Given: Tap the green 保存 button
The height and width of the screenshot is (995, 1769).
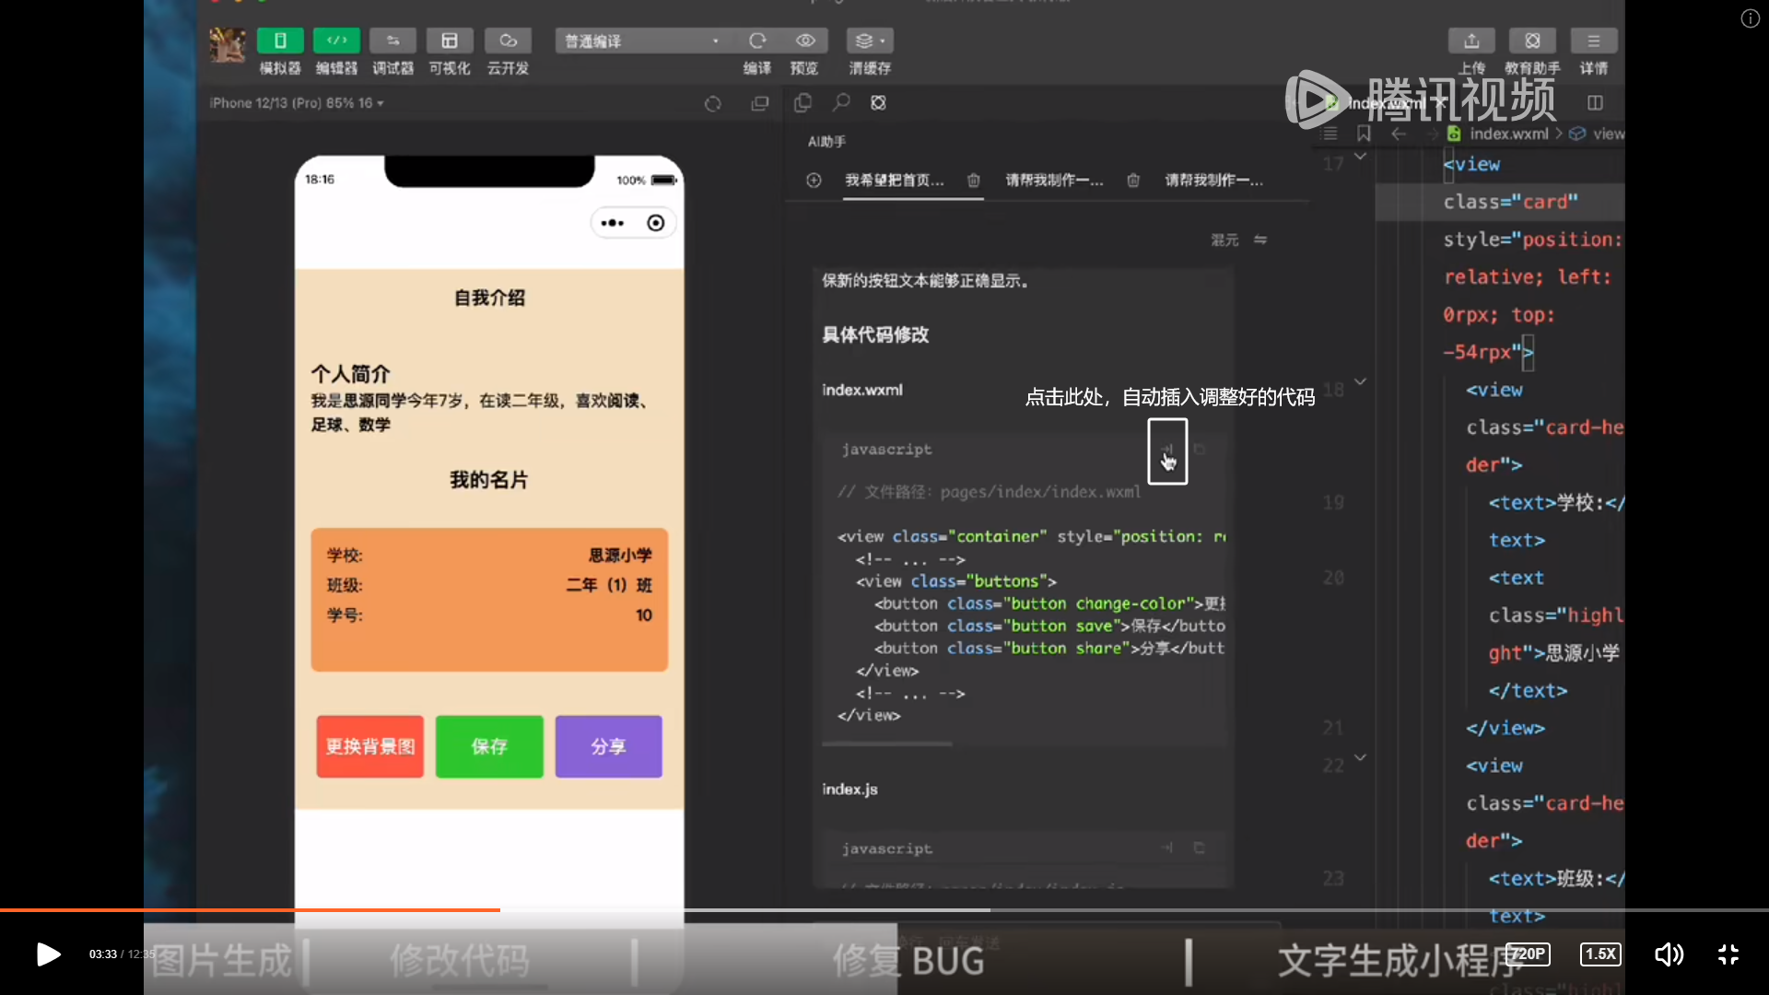Looking at the screenshot, I should pos(489,746).
